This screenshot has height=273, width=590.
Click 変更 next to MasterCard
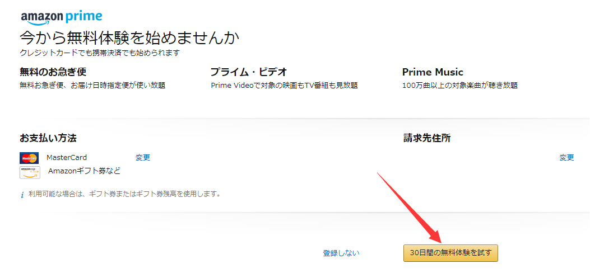pyautogui.click(x=143, y=158)
